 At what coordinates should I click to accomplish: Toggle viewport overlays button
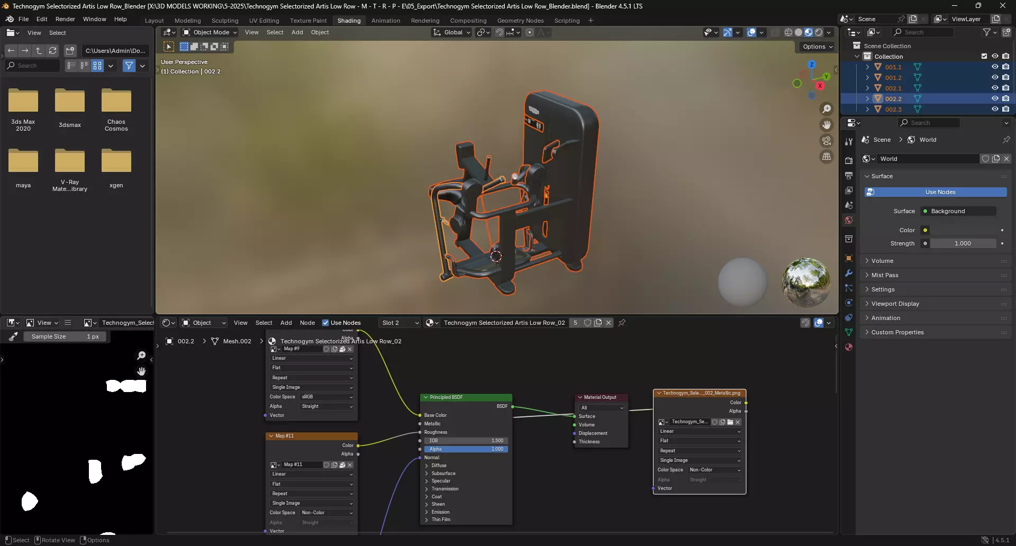point(751,32)
